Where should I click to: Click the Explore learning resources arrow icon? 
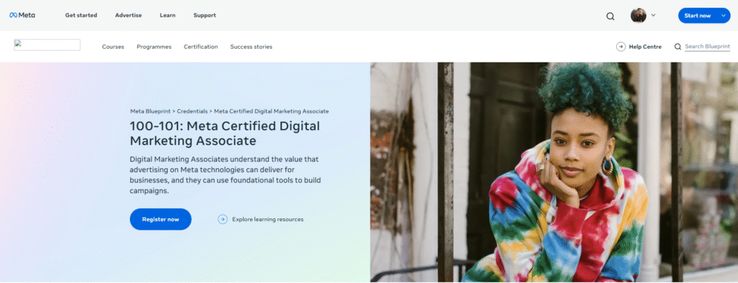click(223, 219)
